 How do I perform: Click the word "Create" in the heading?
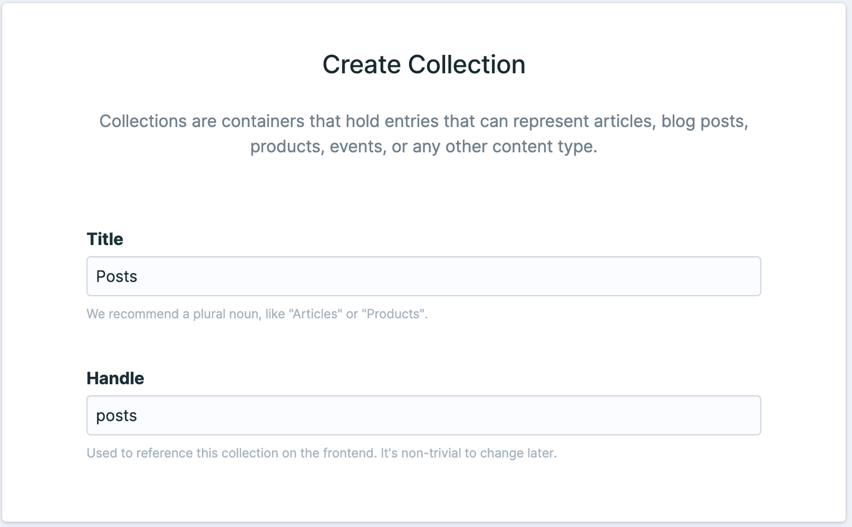click(362, 64)
